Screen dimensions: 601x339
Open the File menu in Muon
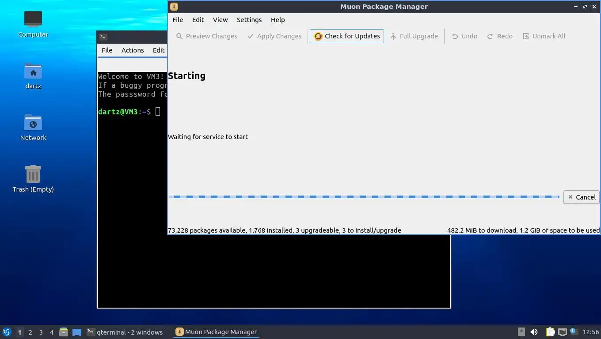click(178, 20)
